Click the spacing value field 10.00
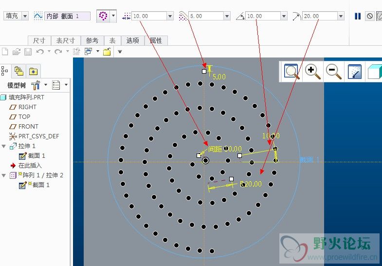The height and width of the screenshot is (266, 382). (149, 17)
